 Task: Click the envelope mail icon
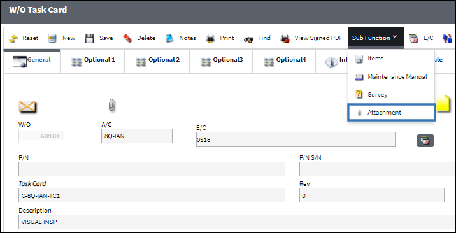click(27, 106)
